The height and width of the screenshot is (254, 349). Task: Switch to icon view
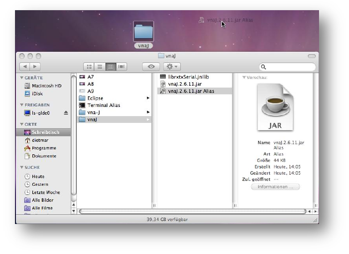tap(89, 67)
